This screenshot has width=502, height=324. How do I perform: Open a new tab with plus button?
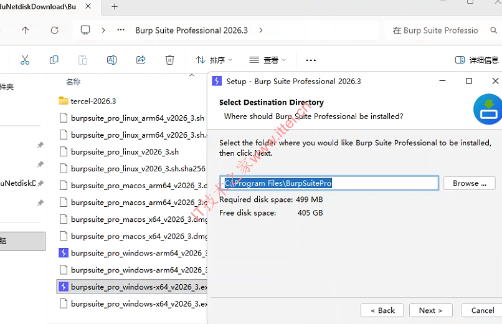click(115, 6)
